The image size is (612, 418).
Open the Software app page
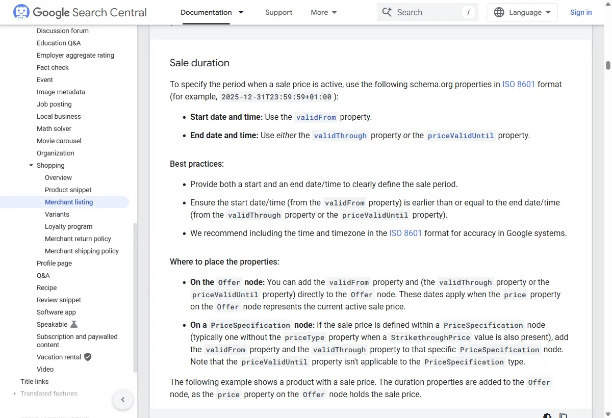pyautogui.click(x=56, y=312)
